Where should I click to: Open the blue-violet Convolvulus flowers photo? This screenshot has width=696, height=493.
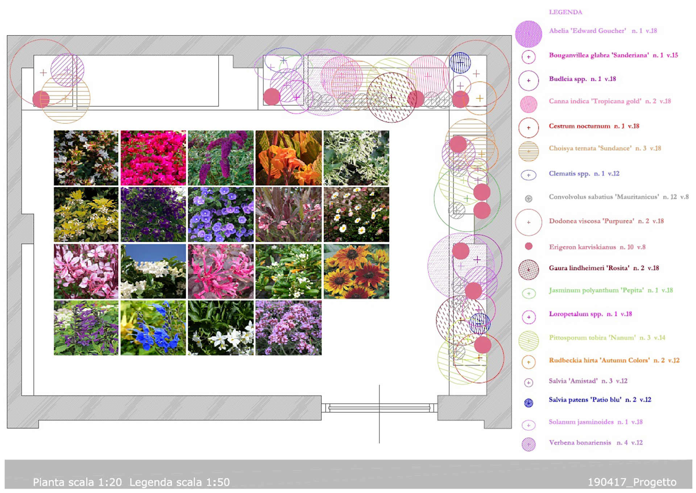221,214
